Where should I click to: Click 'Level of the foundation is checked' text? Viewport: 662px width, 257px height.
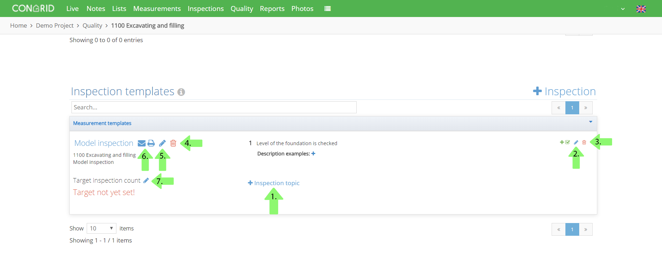pyautogui.click(x=297, y=143)
